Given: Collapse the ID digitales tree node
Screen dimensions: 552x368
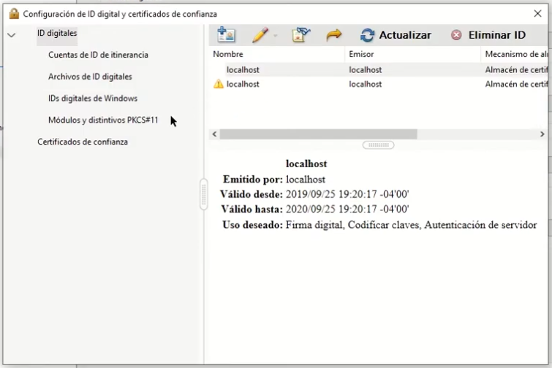Looking at the screenshot, I should click(x=11, y=34).
